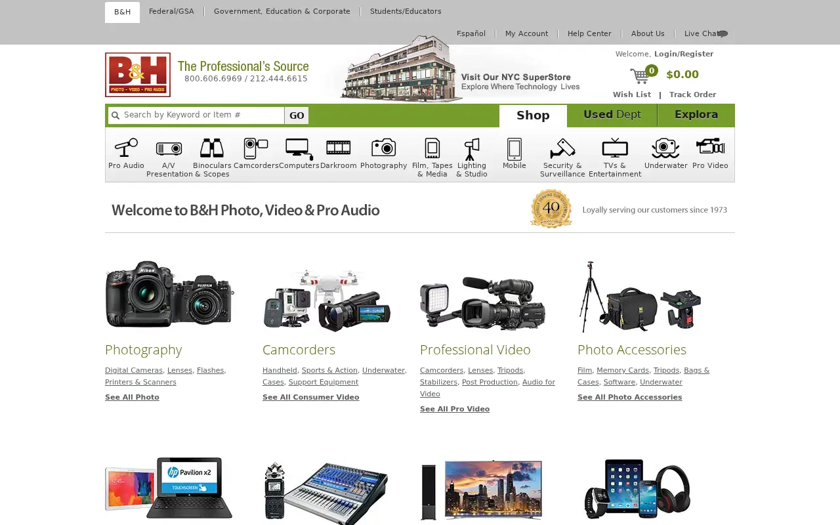Open the Students/Educators tab
The image size is (840, 525).
[x=406, y=12]
